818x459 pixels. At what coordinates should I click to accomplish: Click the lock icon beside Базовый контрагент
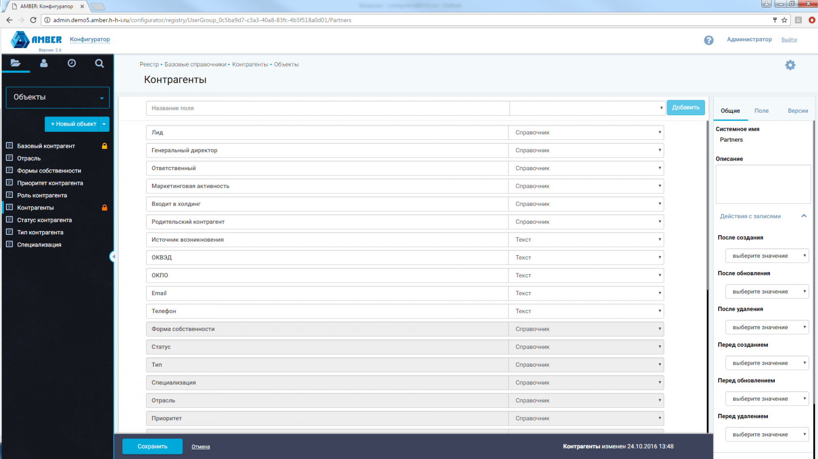pyautogui.click(x=104, y=146)
